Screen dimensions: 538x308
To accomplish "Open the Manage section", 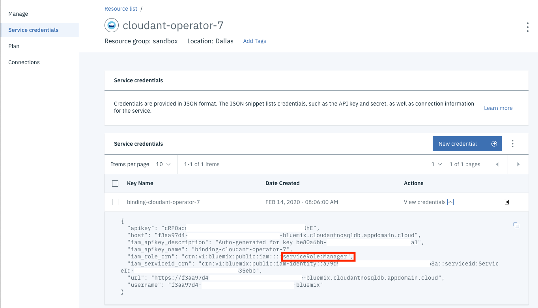I will 18,14.
